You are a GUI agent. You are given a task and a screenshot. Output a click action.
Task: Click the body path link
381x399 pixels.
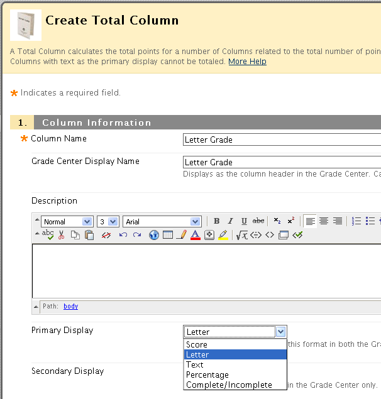tap(70, 306)
